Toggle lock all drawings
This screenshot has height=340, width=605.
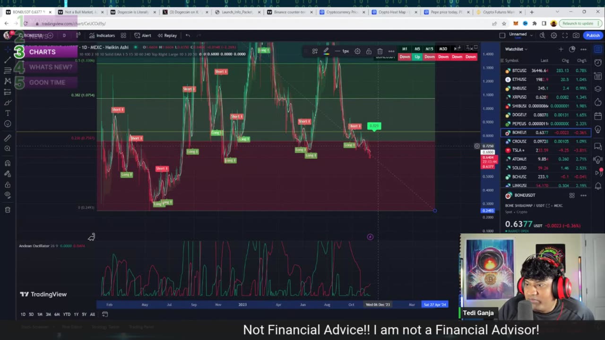[8, 185]
